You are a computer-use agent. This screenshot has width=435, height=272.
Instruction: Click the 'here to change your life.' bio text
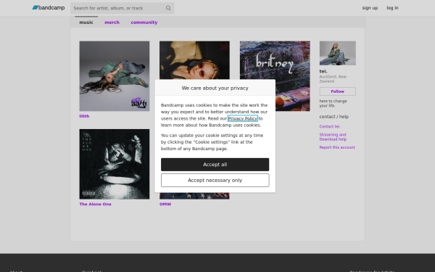(x=333, y=103)
